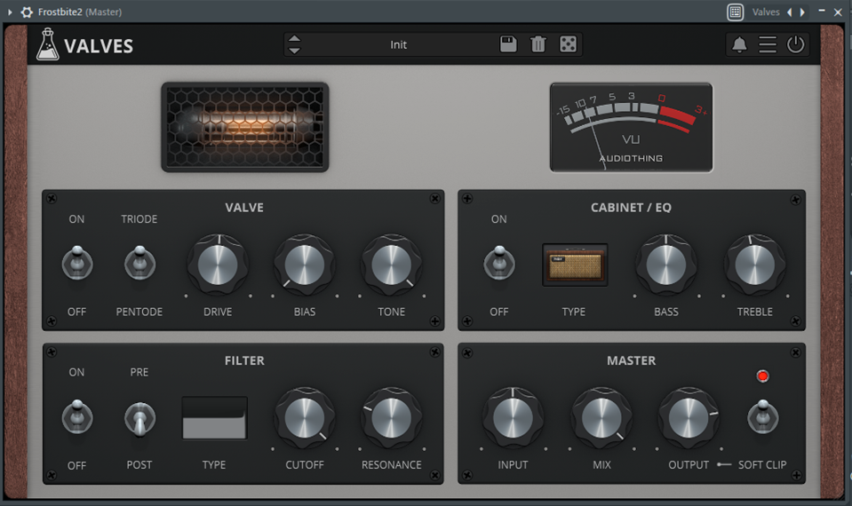The width and height of the screenshot is (852, 506).
Task: Flip the PRE/POST filter switch
Action: (139, 419)
